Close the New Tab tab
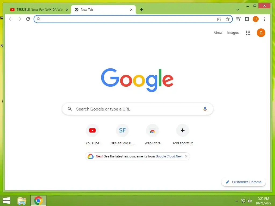 [x=131, y=10]
